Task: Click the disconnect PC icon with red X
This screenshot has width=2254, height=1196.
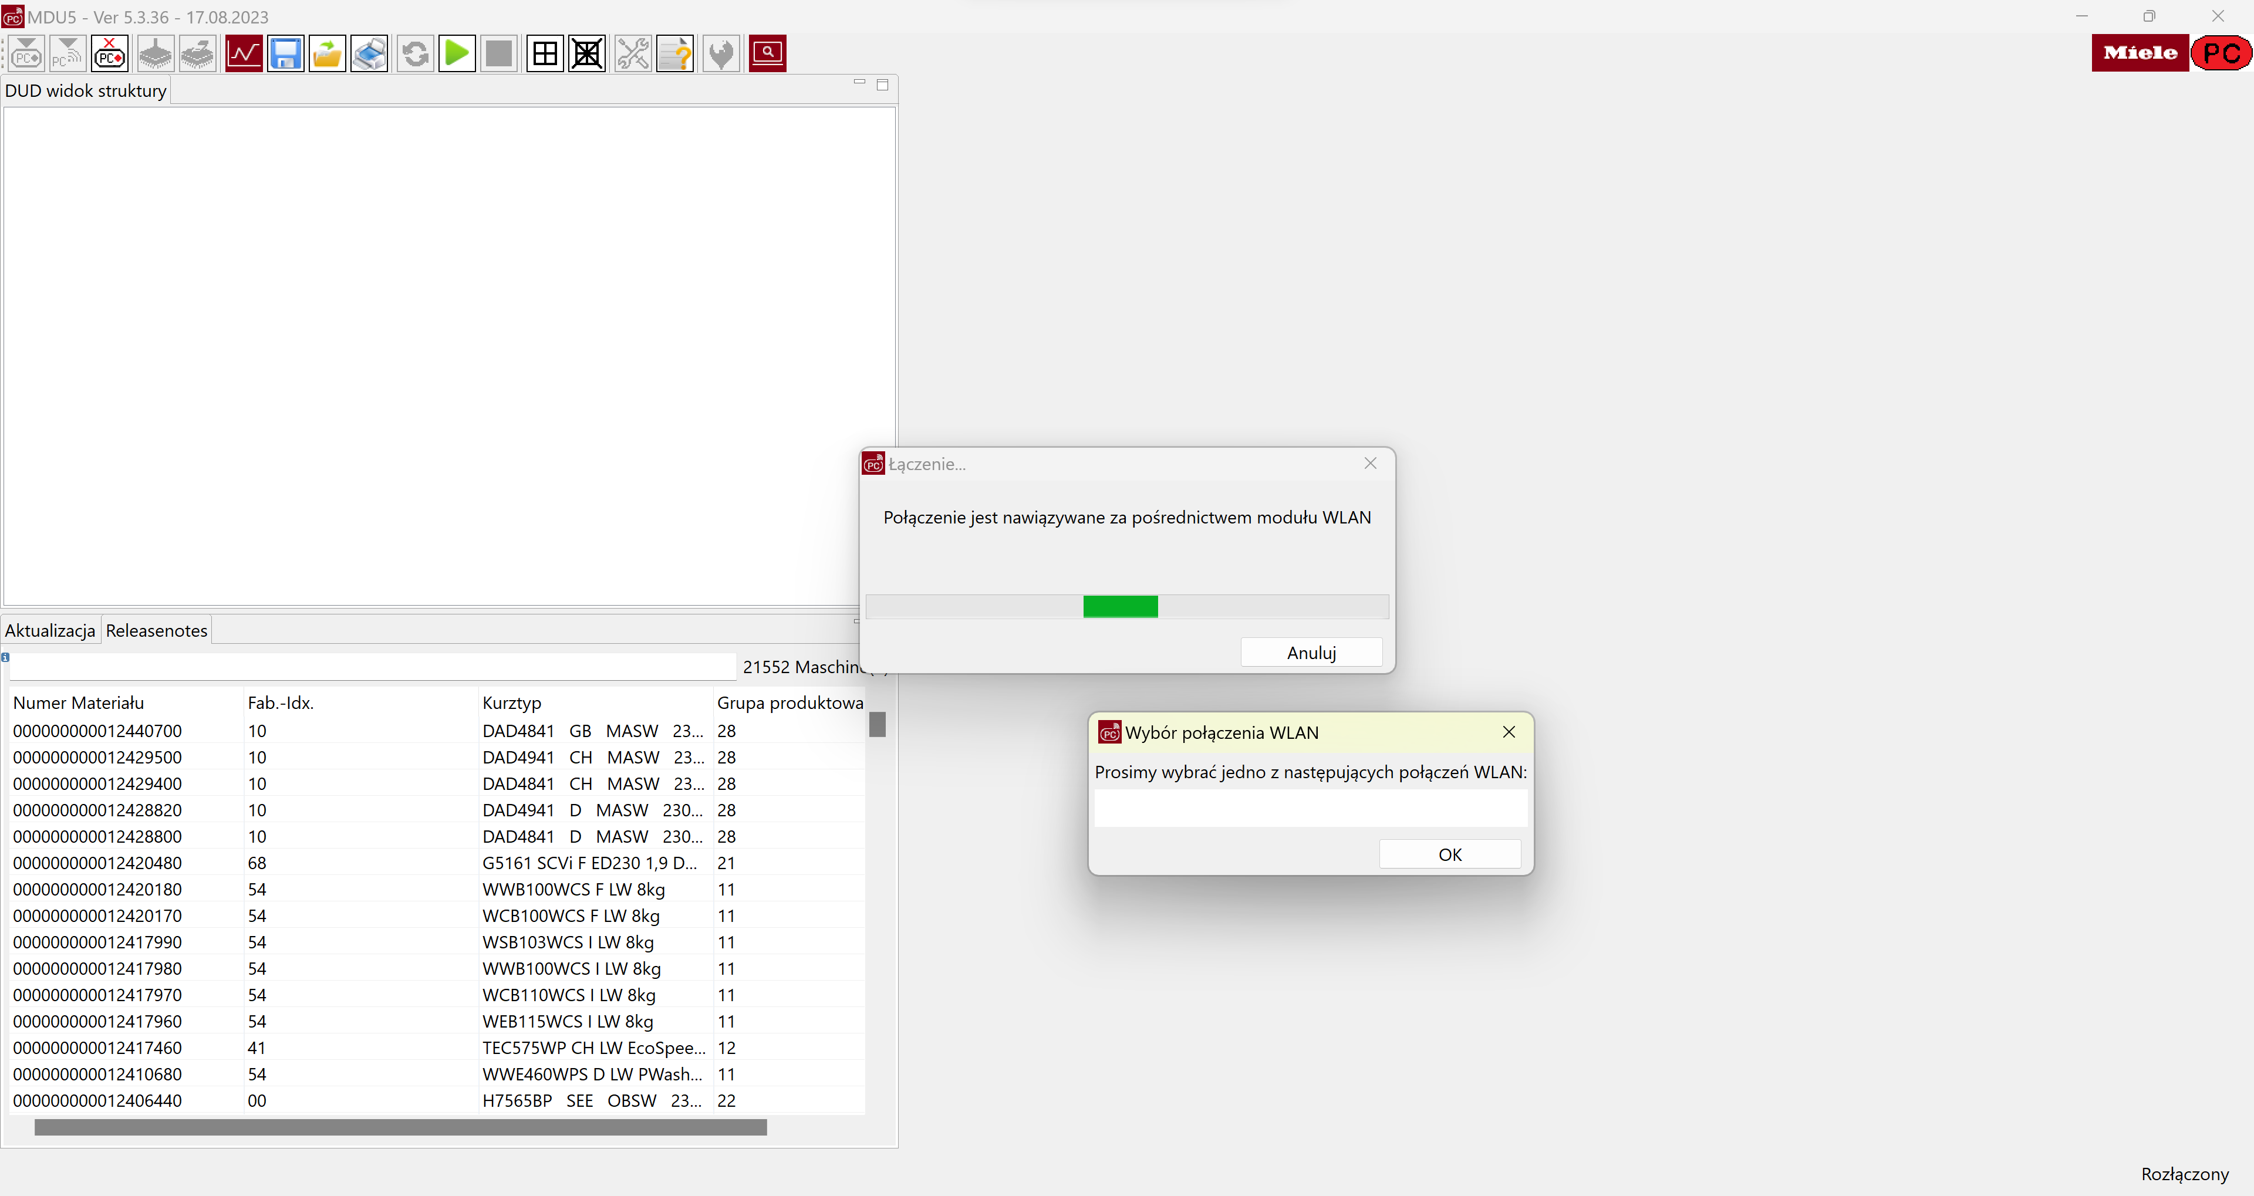Action: [x=109, y=54]
